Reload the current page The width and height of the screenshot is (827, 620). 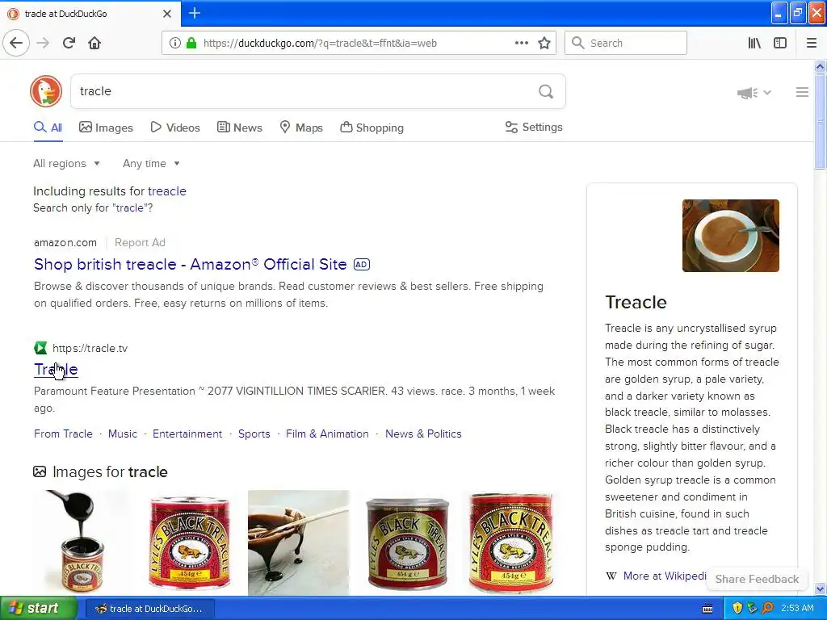[x=69, y=43]
